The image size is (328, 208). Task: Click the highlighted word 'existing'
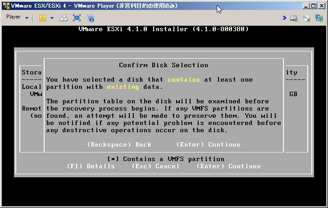click(123, 87)
